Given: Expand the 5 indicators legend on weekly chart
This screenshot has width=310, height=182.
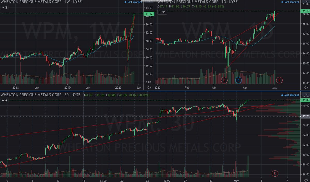Looking at the screenshot, I should (x=5, y=8).
